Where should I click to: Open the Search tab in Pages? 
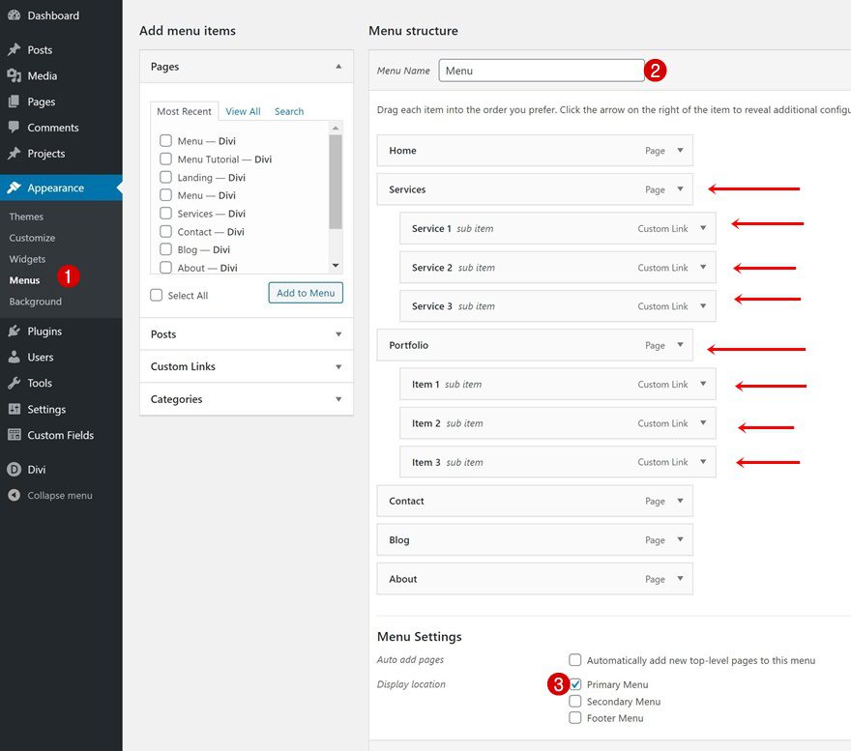(288, 111)
